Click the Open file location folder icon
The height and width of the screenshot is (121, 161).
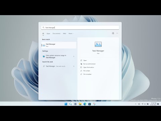81,67
